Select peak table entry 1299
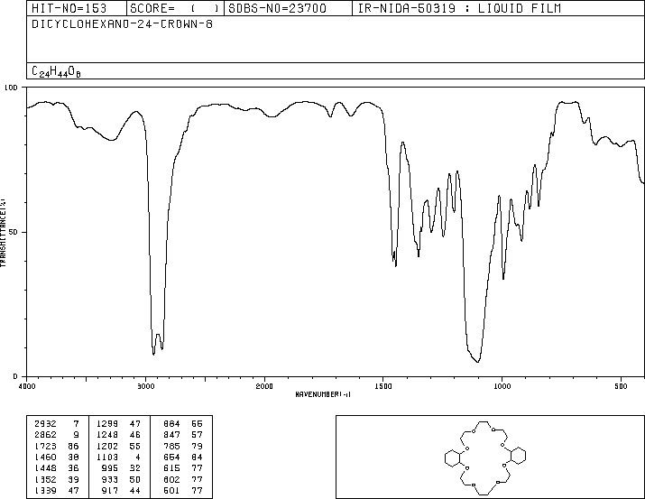Viewport: 645px width, 499px height. (x=107, y=424)
